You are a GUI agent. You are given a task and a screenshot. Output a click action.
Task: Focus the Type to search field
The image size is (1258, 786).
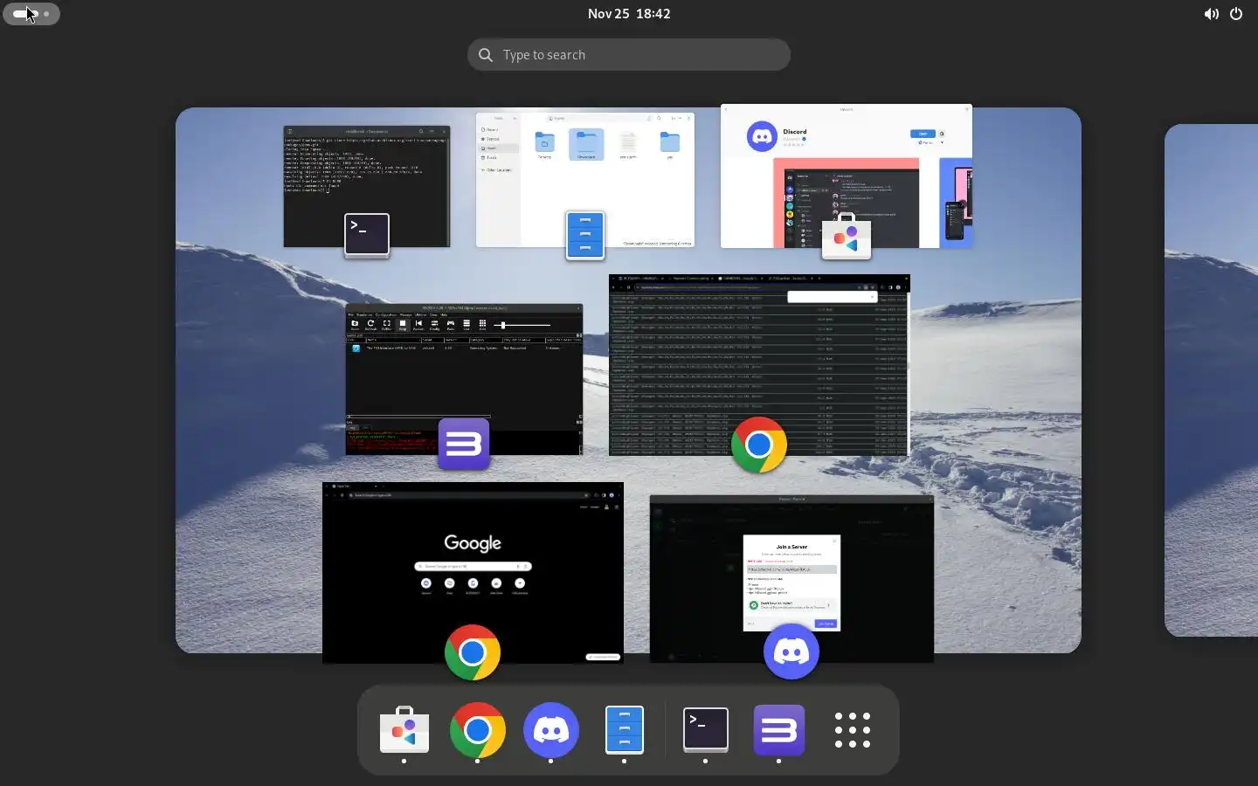click(629, 54)
